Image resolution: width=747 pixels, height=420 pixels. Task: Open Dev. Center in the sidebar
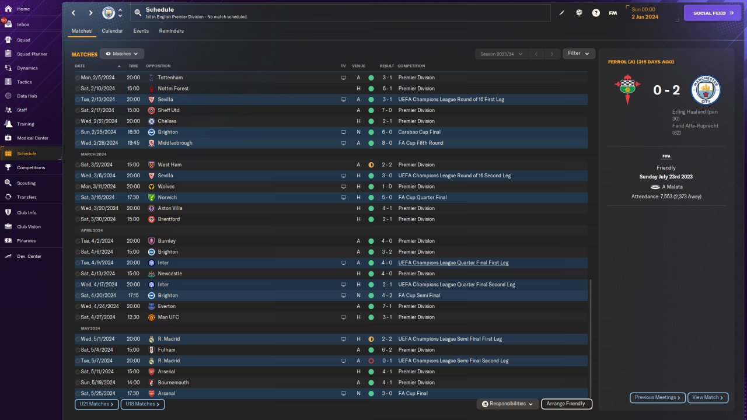click(30, 257)
